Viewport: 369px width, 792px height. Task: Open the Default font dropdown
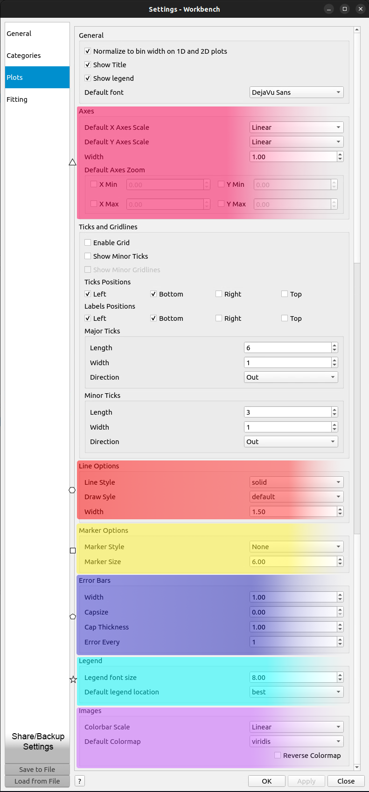pos(296,92)
